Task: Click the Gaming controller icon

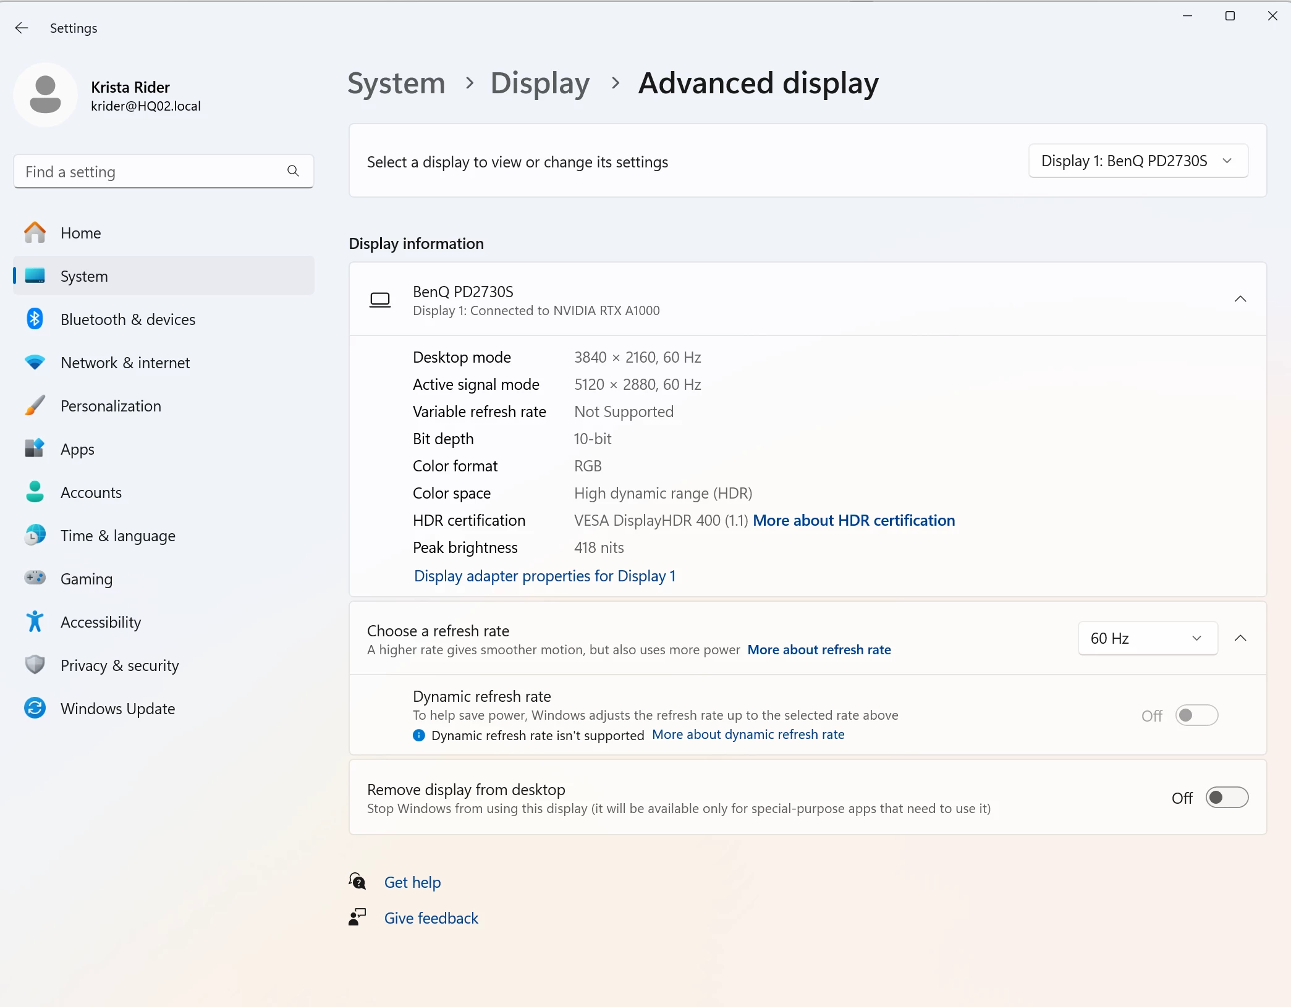Action: click(x=35, y=578)
